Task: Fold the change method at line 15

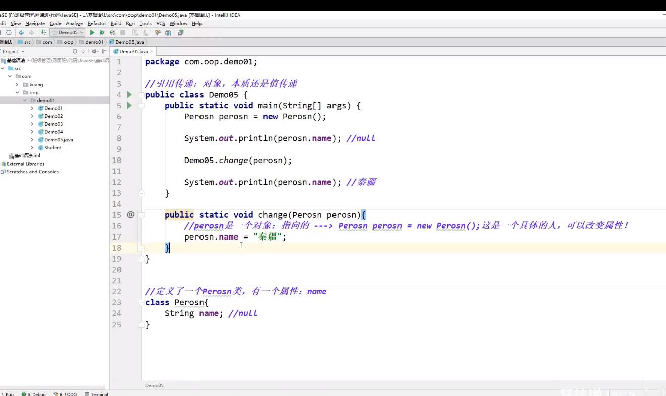Action: click(142, 215)
